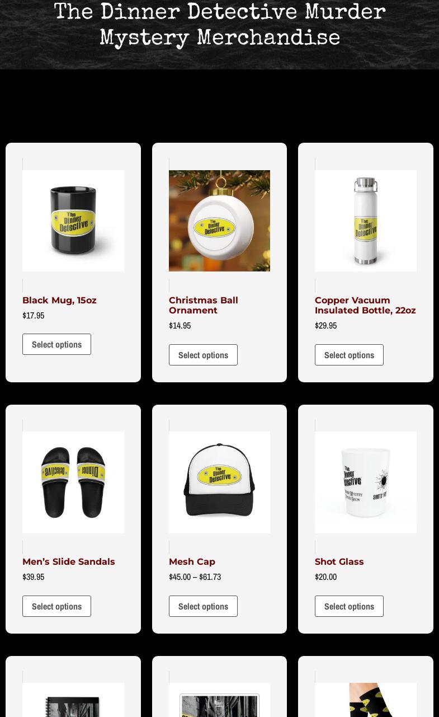
Task: Select options for the Mesh Cap
Action: (x=203, y=606)
